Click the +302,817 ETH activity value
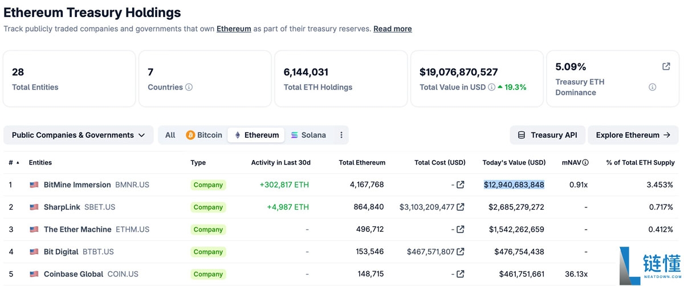The width and height of the screenshot is (684, 286). tap(284, 185)
